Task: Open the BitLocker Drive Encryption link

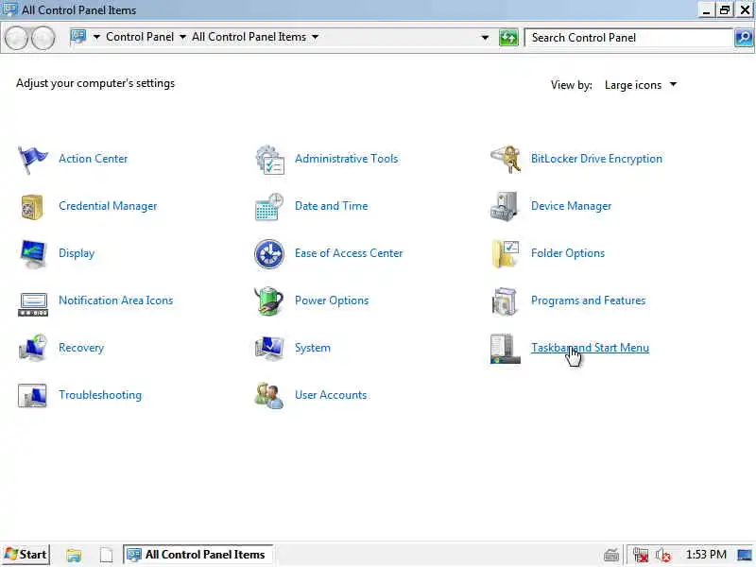Action: (596, 159)
